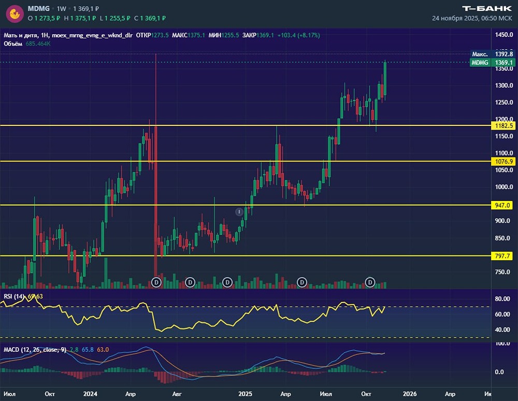Image resolution: width=518 pixels, height=401 pixels.
Task: Click the header price 1 369,1 ₽
Action: coord(86,9)
